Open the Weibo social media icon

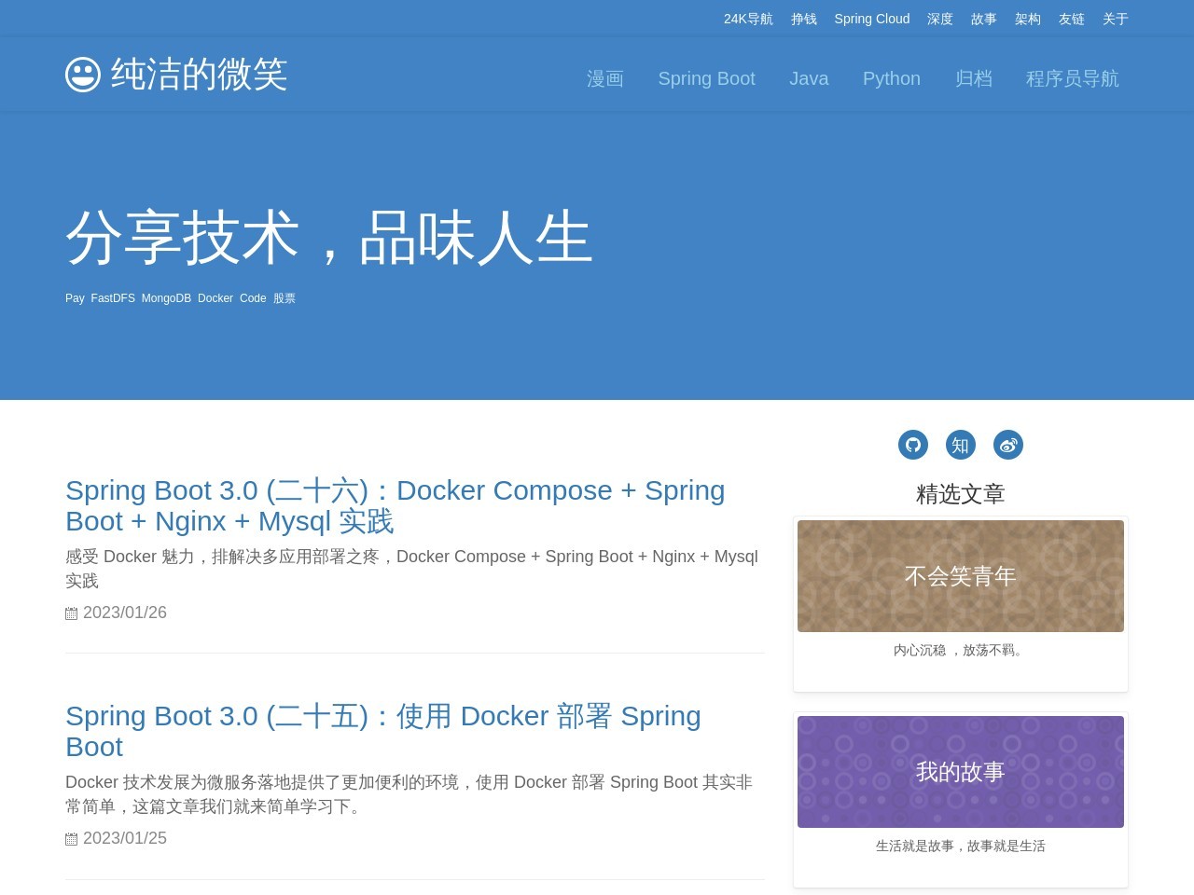click(1007, 445)
